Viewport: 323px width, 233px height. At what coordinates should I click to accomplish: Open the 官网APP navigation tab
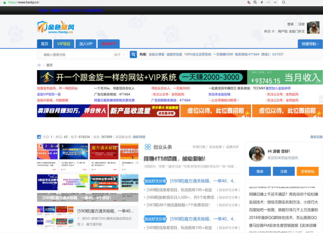coord(109,44)
